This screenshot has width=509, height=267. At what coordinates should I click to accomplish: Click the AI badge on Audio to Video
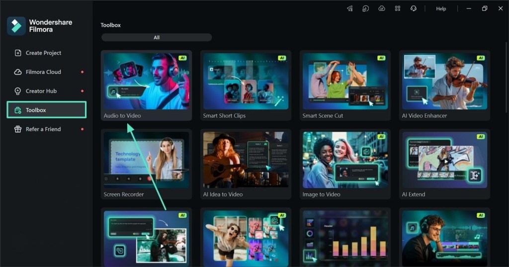pos(182,58)
